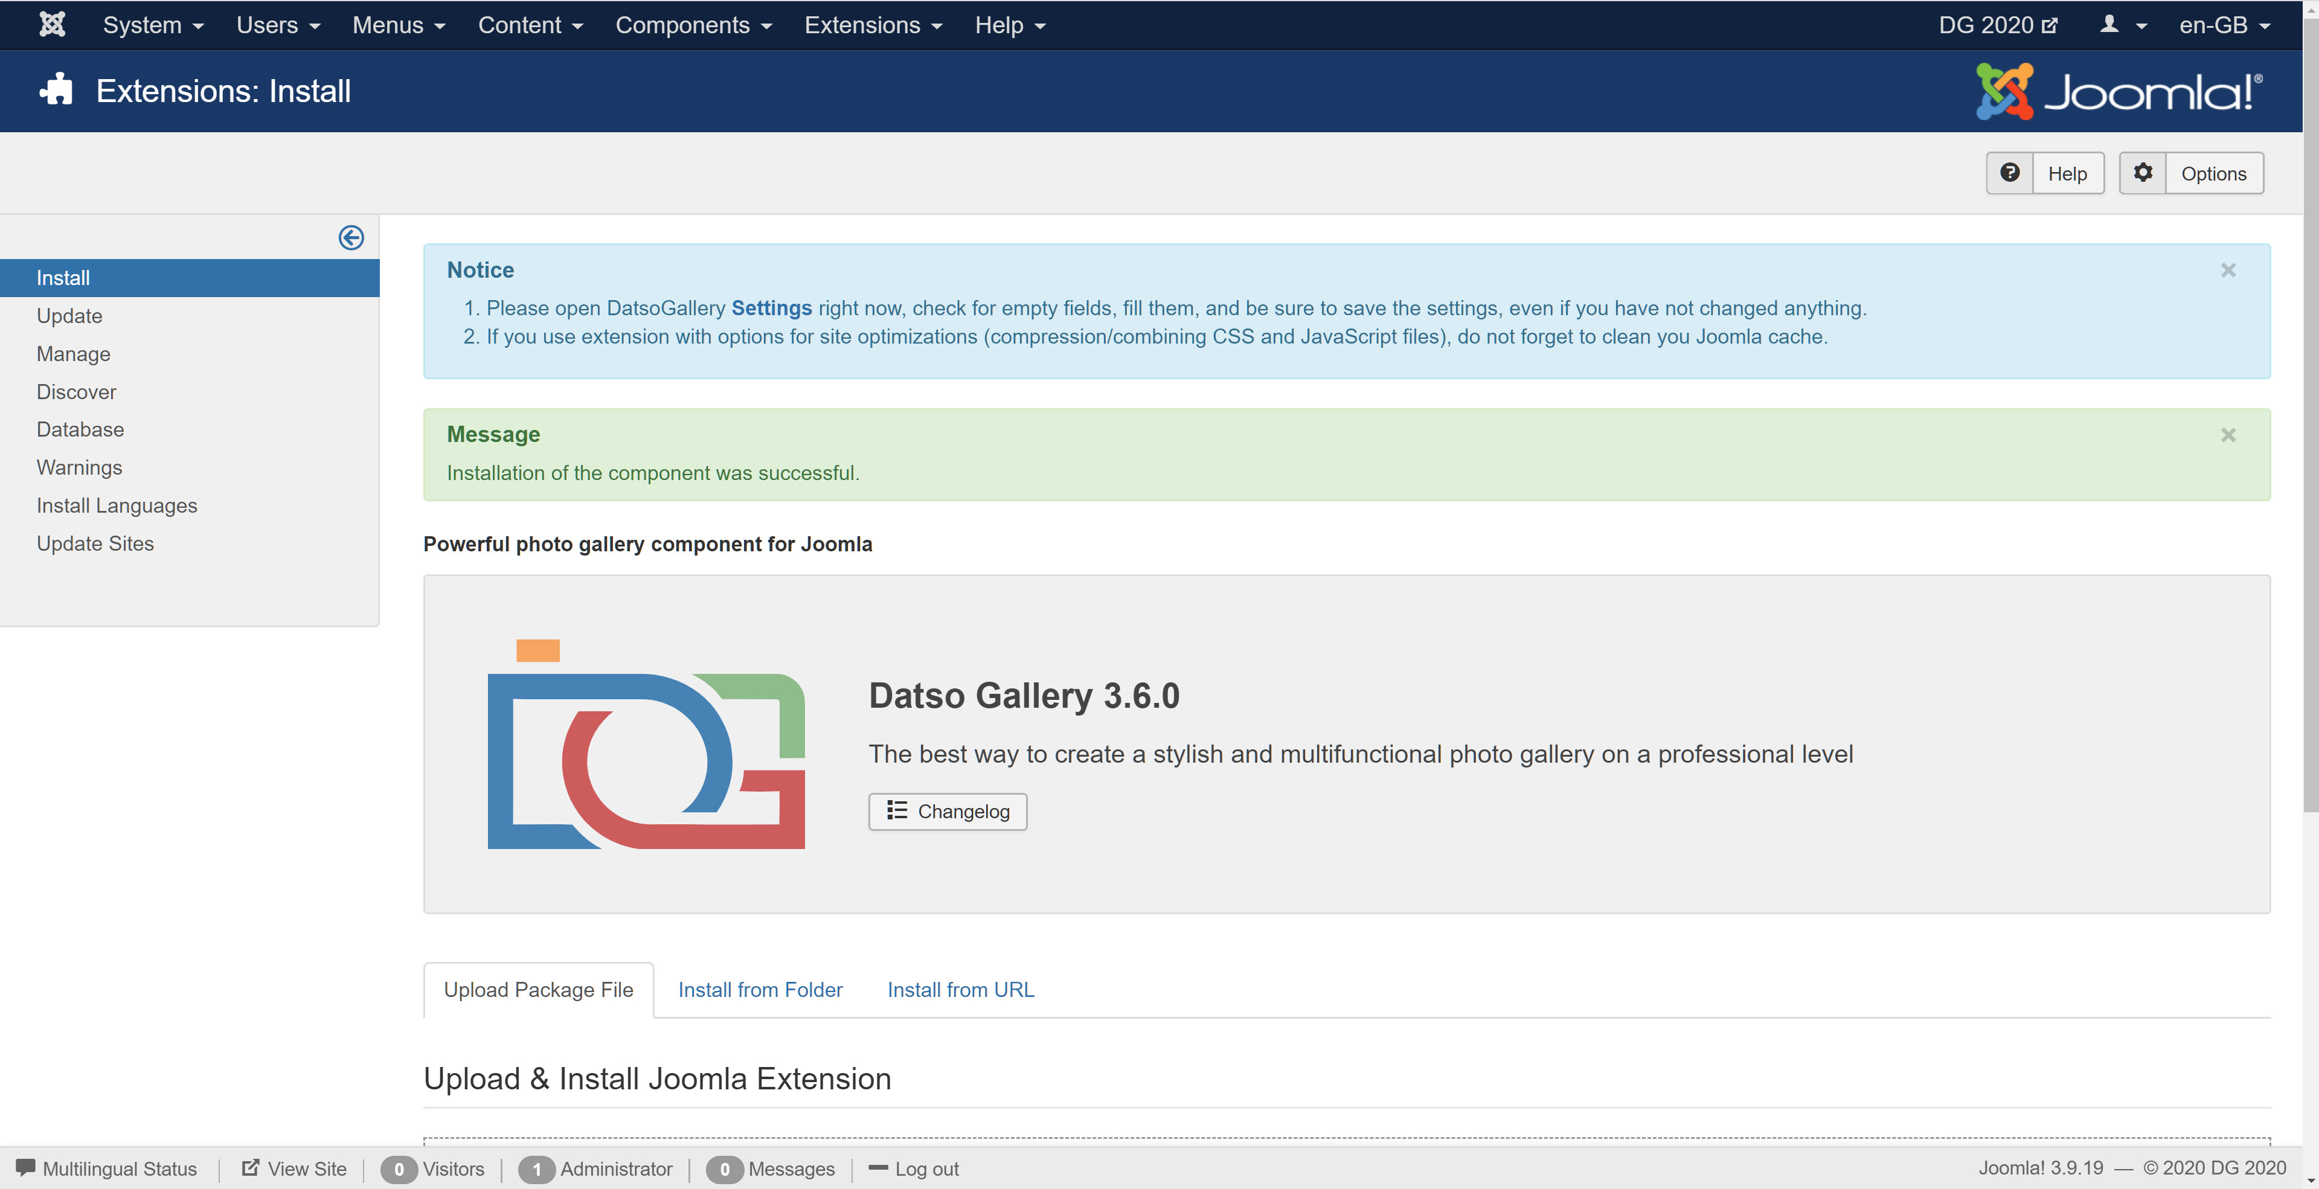
Task: Open the Help menu in top bar
Action: tap(1010, 25)
